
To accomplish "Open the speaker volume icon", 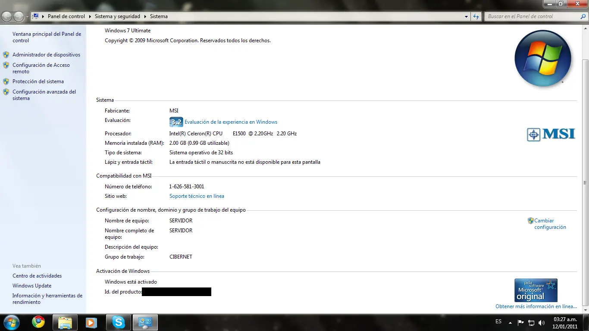I will [x=542, y=322].
